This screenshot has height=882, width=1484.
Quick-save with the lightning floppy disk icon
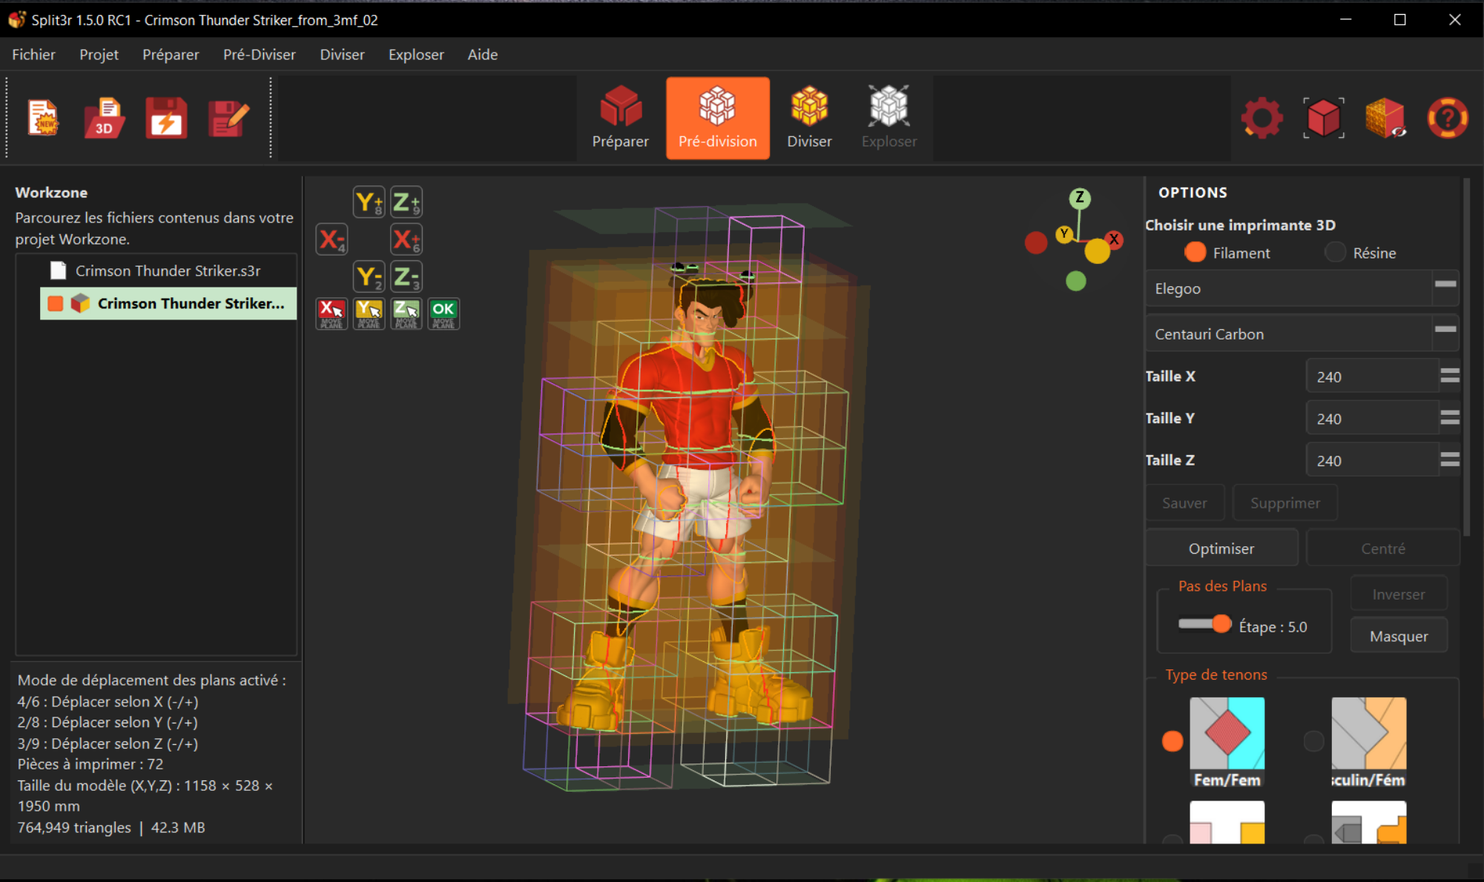[x=166, y=118]
